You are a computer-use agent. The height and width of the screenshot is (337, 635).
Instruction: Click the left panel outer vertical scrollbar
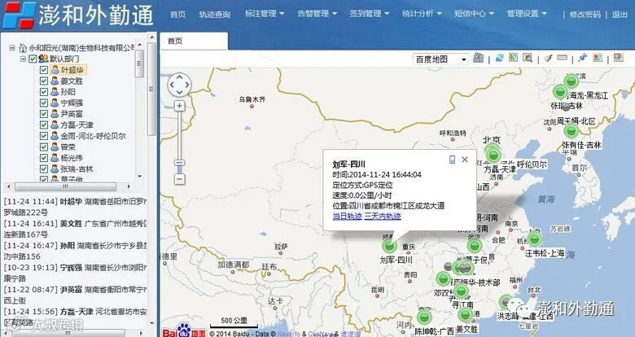152,89
